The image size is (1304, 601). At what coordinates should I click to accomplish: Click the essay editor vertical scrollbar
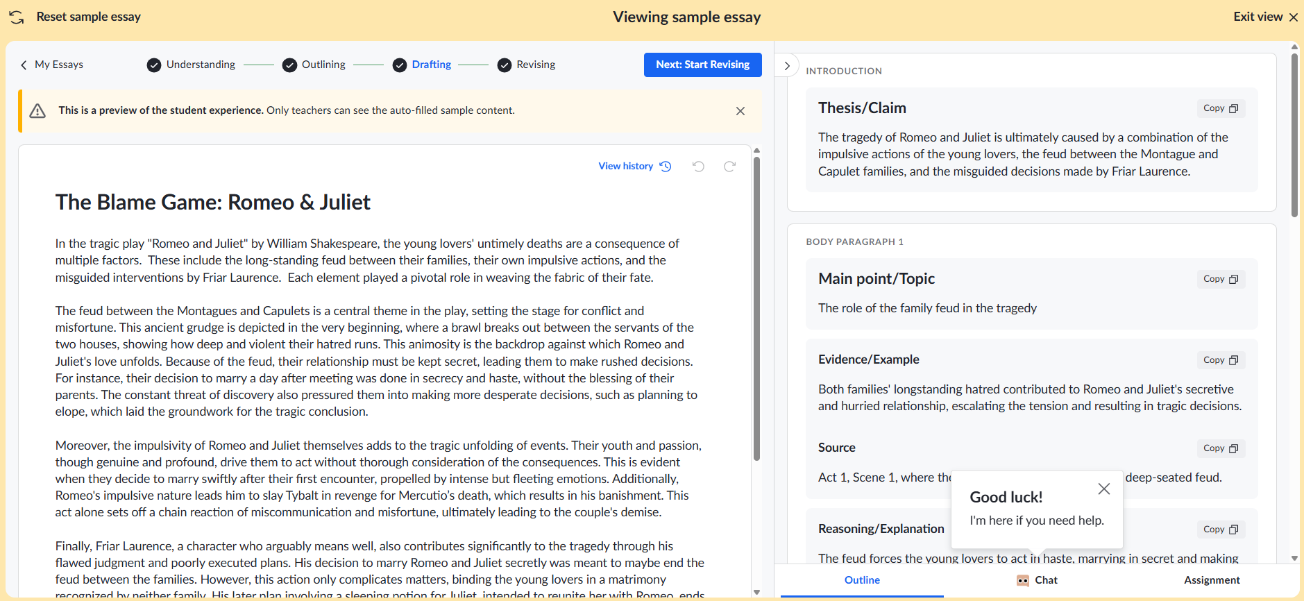756,308
